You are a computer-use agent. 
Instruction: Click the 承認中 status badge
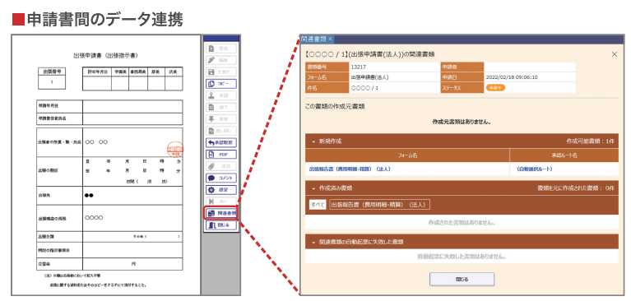(495, 87)
